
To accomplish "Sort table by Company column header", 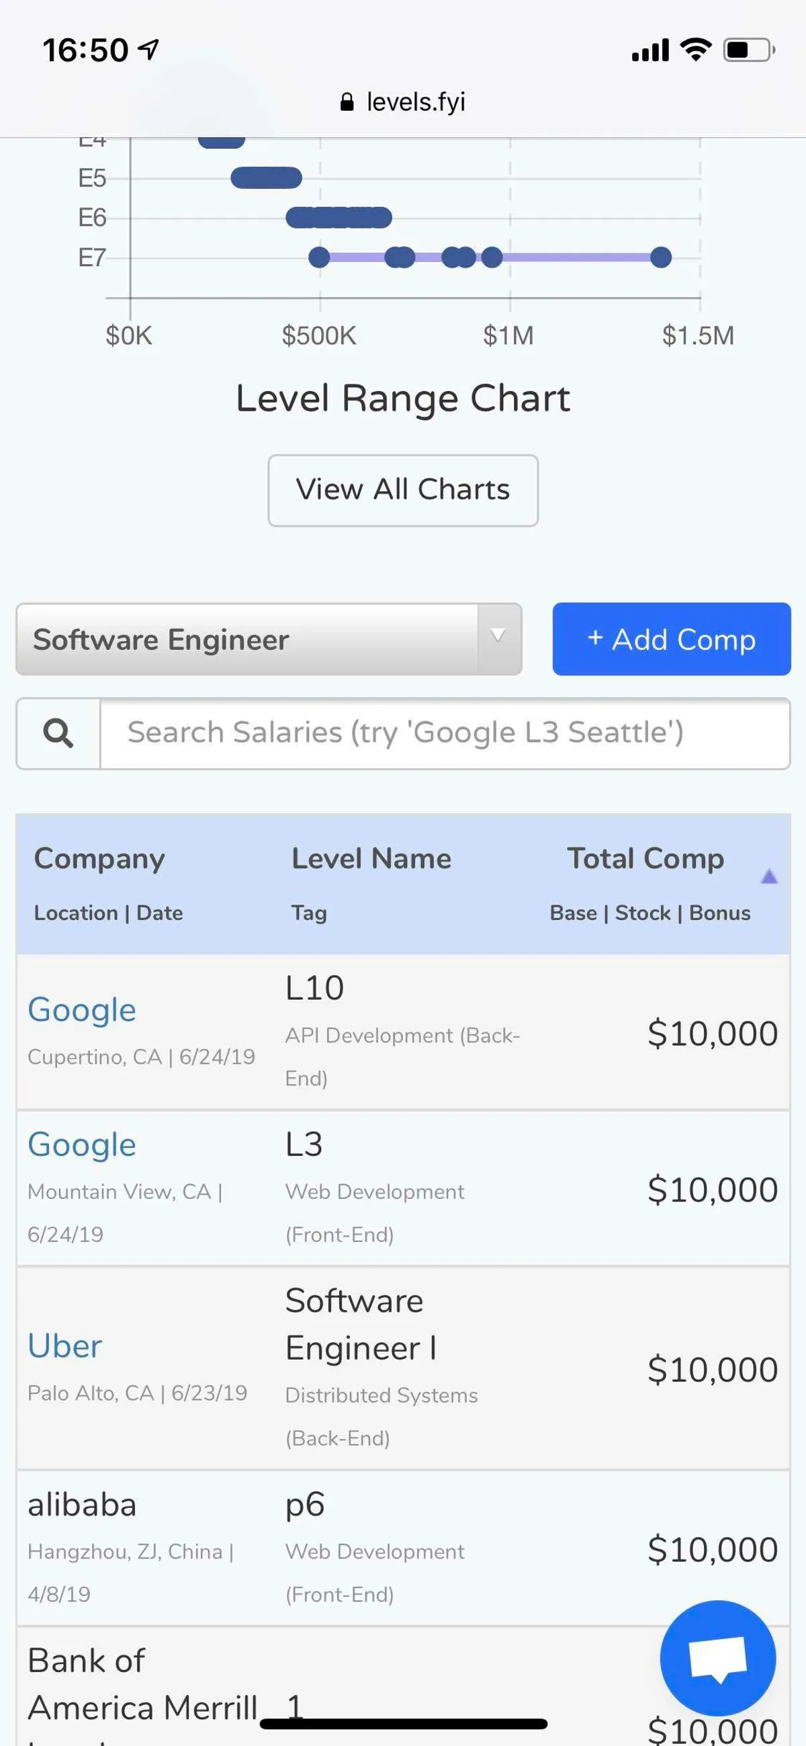I will pyautogui.click(x=99, y=859).
